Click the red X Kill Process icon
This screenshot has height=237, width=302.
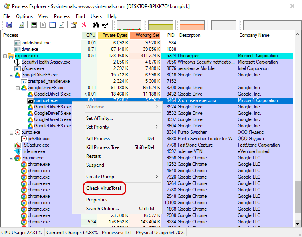(x=84, y=25)
